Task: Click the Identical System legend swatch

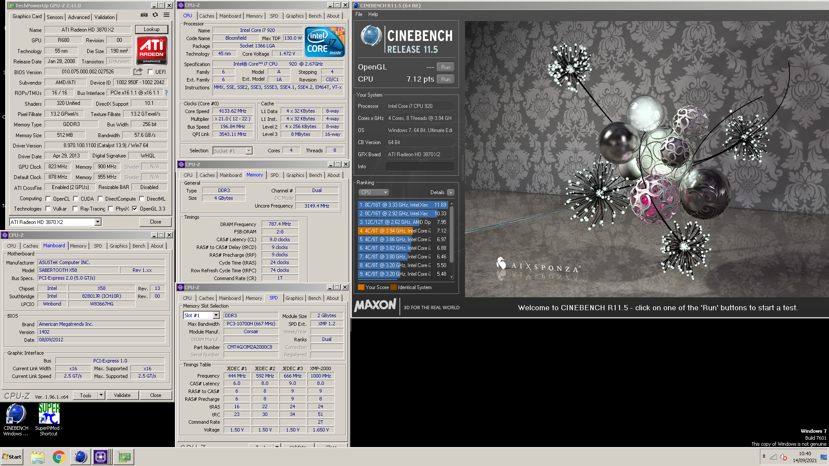Action: click(393, 287)
